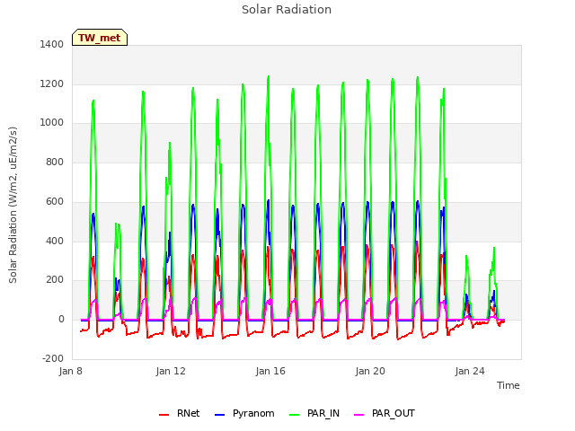Click the 200 y-axis tick label

coord(55,279)
